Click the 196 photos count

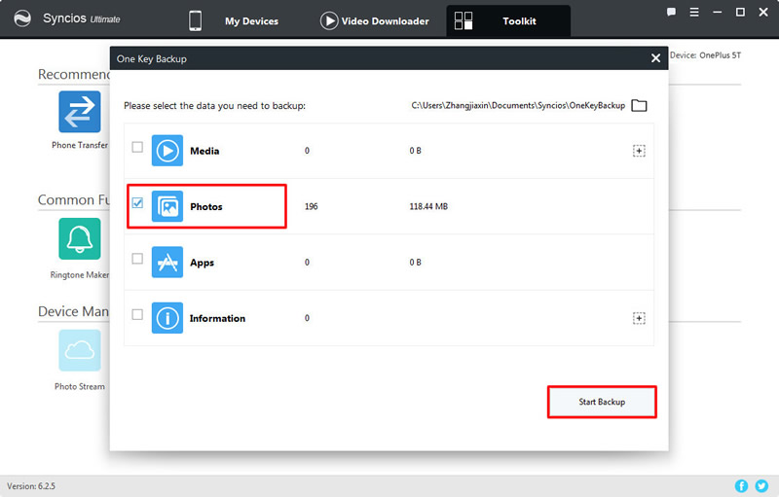[x=311, y=206]
